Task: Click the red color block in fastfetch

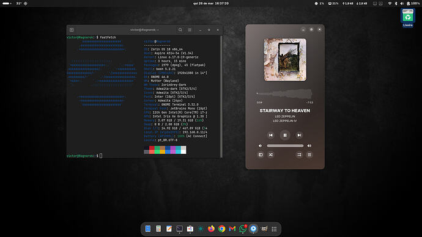Action: tap(152, 148)
